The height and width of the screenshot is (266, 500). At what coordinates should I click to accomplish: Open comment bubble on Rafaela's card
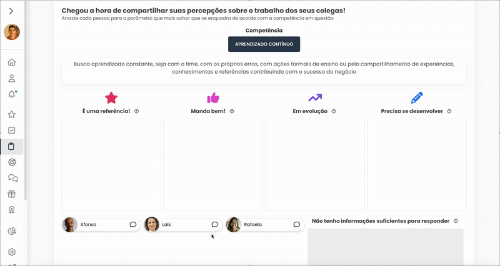point(296,225)
